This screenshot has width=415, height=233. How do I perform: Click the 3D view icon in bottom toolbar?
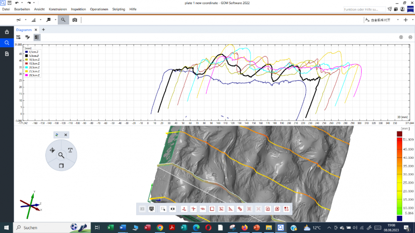[152, 209]
